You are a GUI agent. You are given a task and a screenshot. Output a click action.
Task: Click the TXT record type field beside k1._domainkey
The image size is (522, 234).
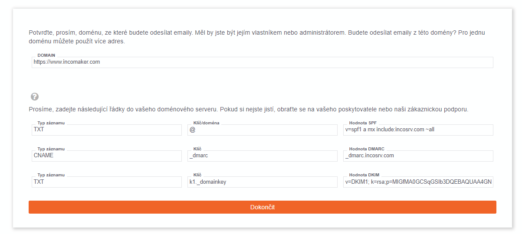[x=107, y=182]
